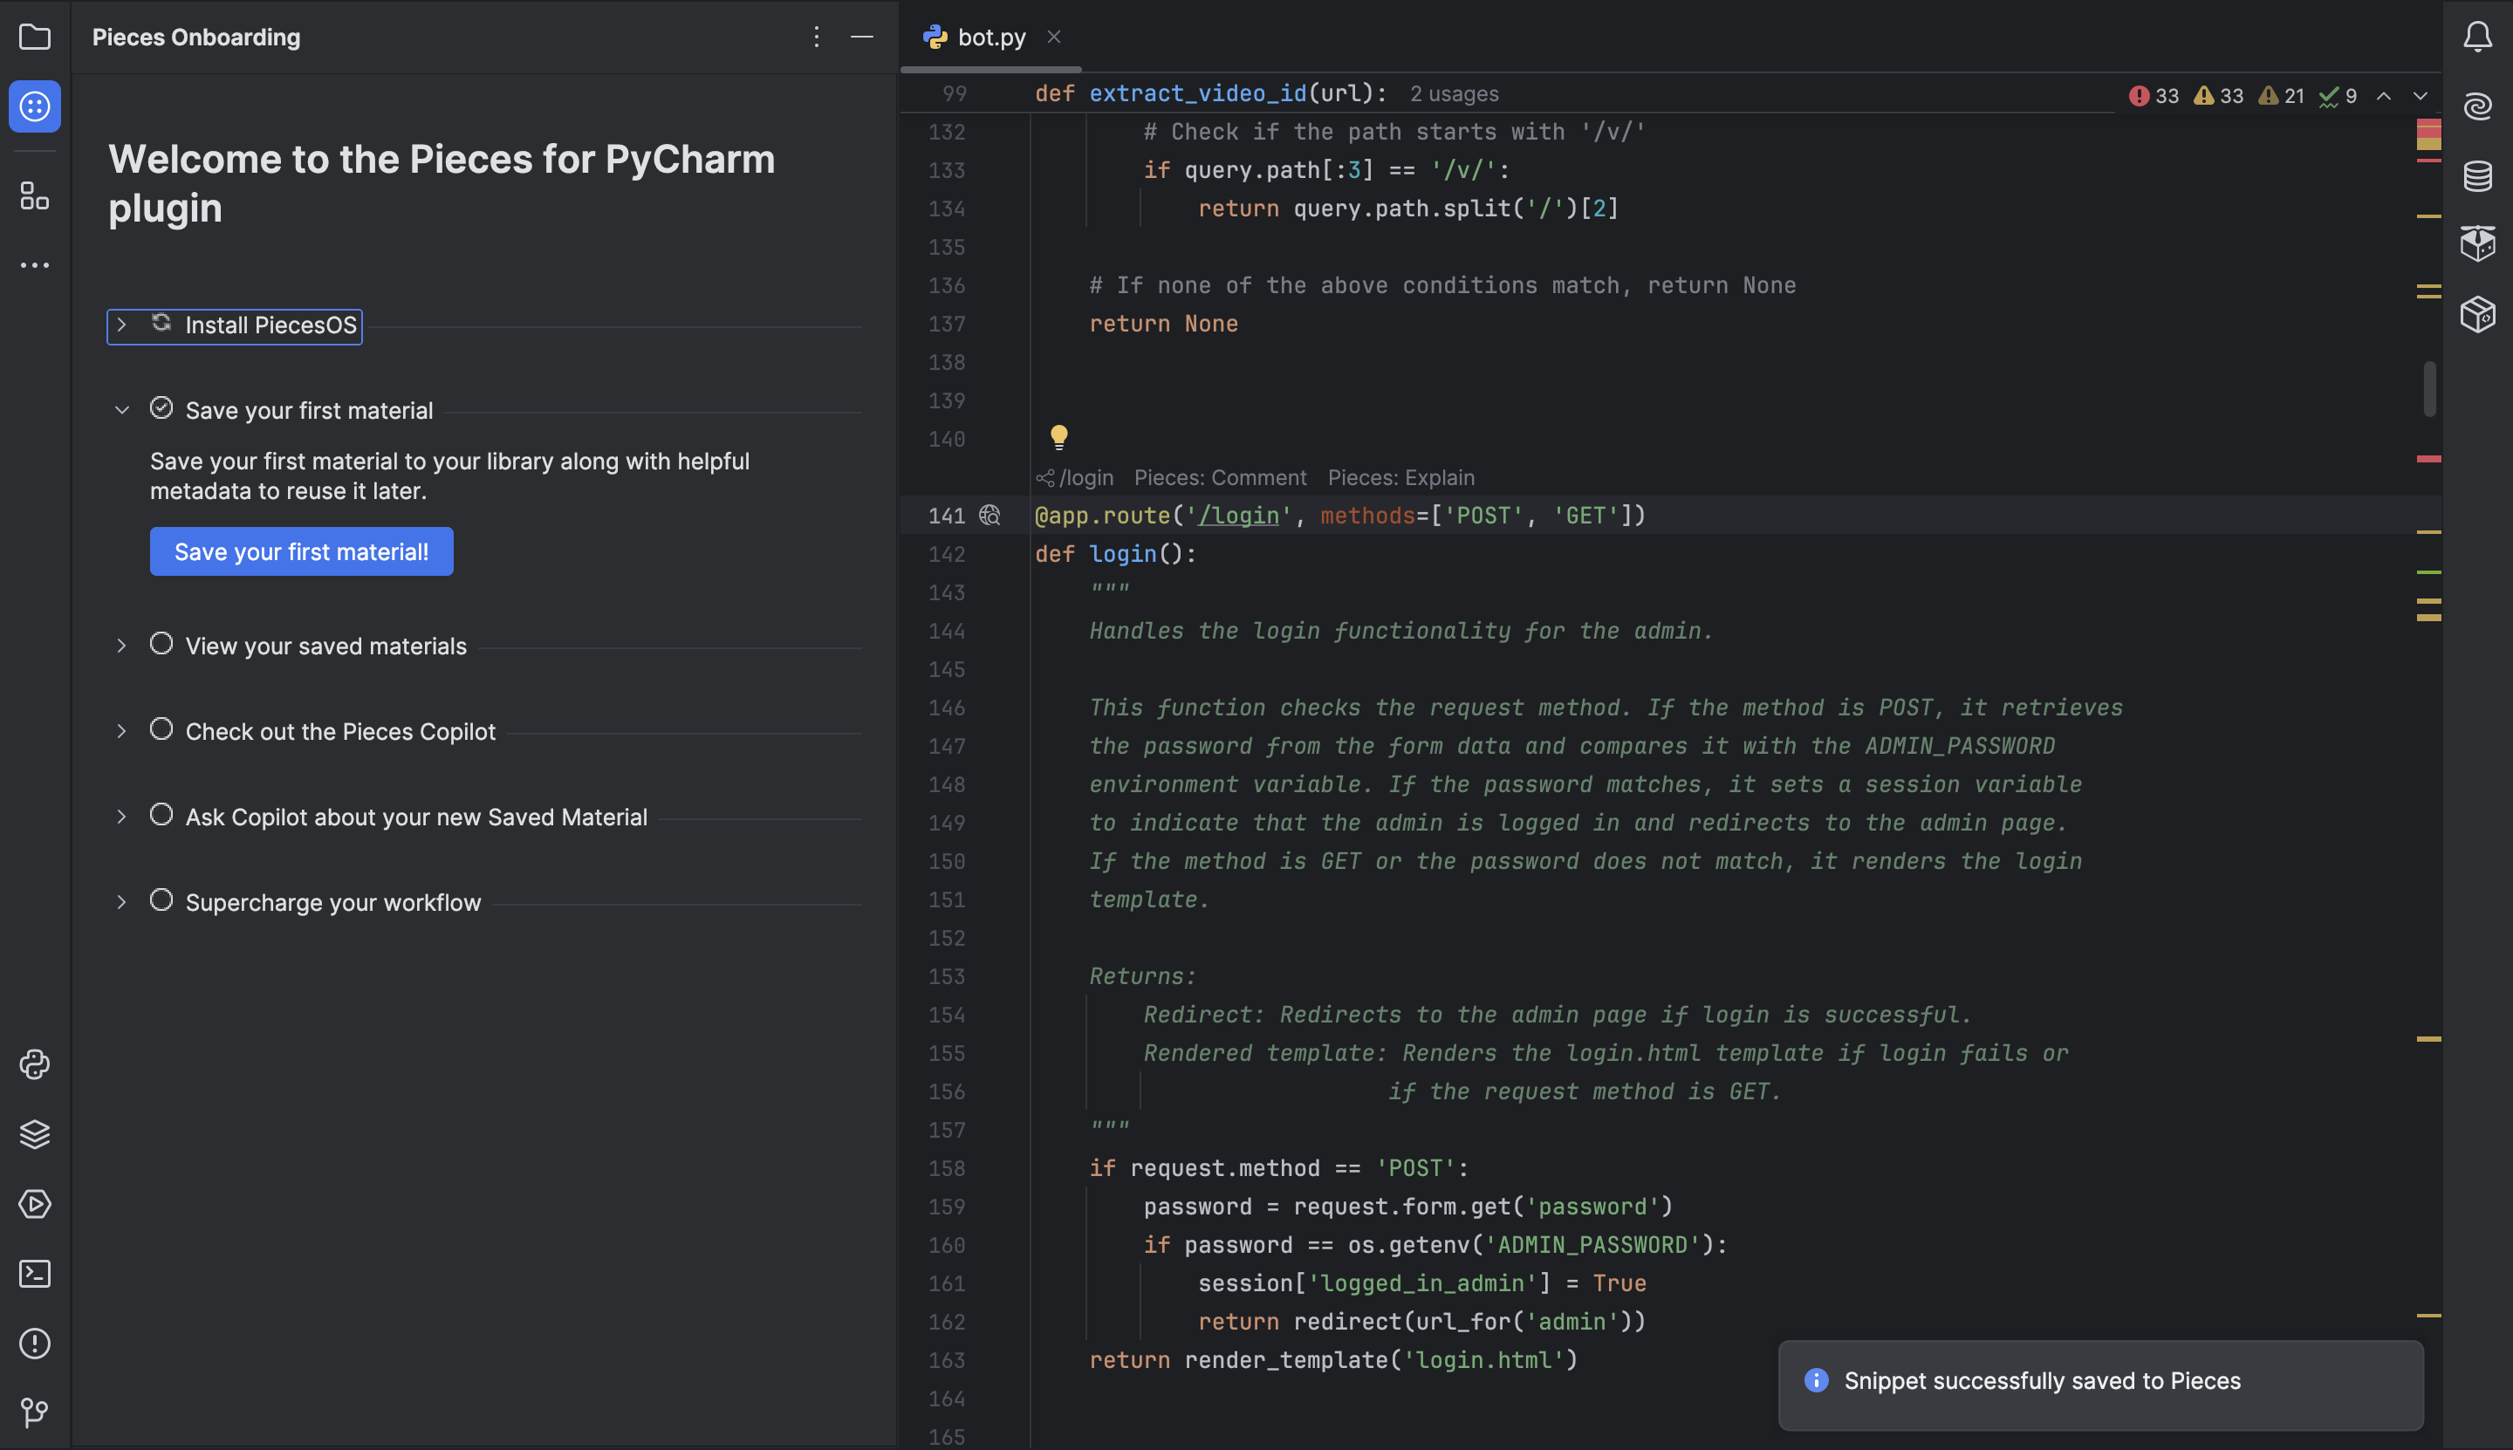Hide the Pieces Onboarding panel
This screenshot has width=2513, height=1450.
click(x=861, y=37)
